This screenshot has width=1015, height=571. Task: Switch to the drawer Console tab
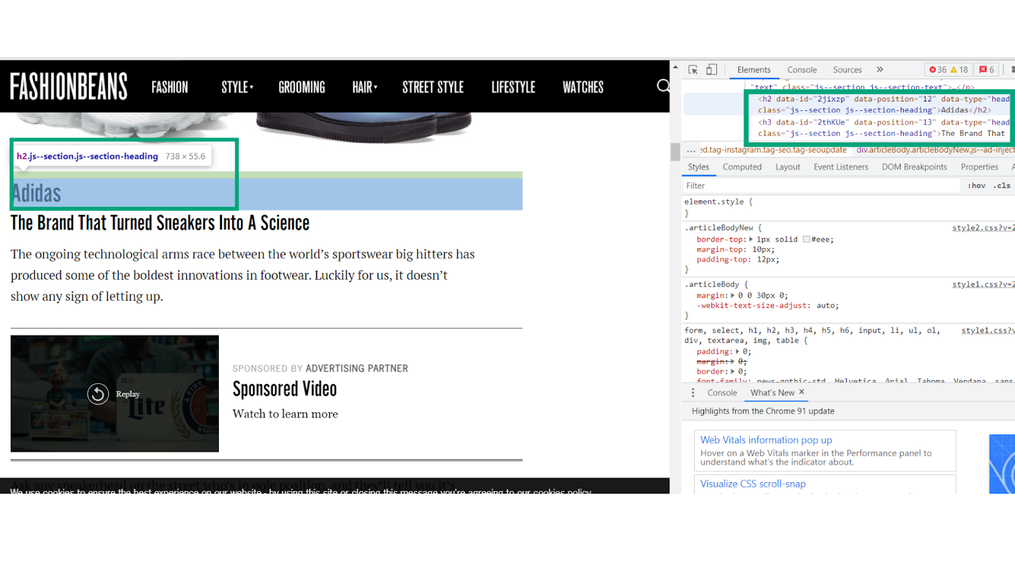coord(722,393)
